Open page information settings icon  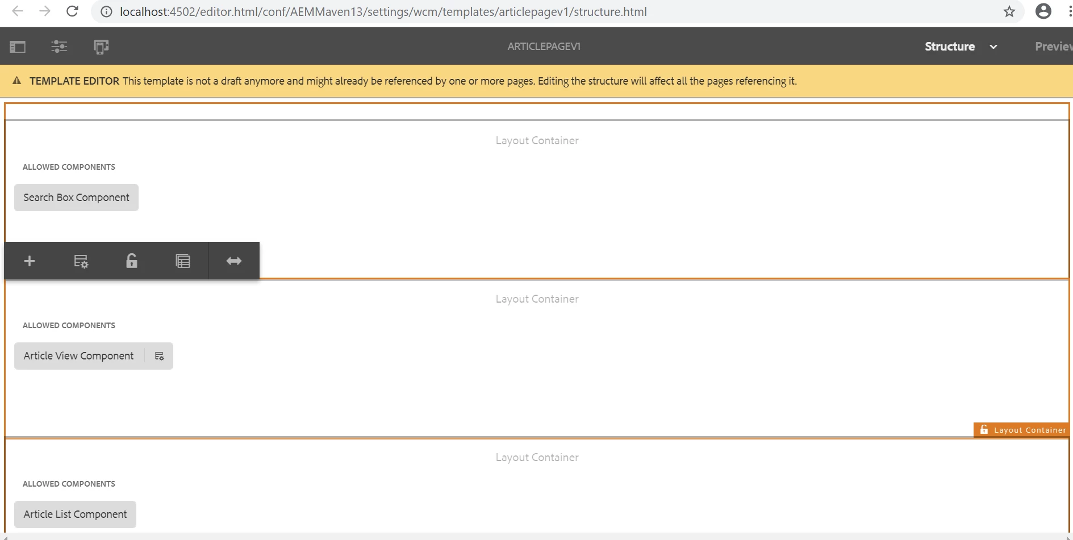(x=59, y=47)
